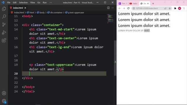
Task: Bookmark this page with star icon
Action: pos(169,8)
